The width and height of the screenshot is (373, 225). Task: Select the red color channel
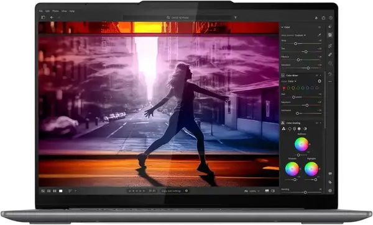click(284, 88)
